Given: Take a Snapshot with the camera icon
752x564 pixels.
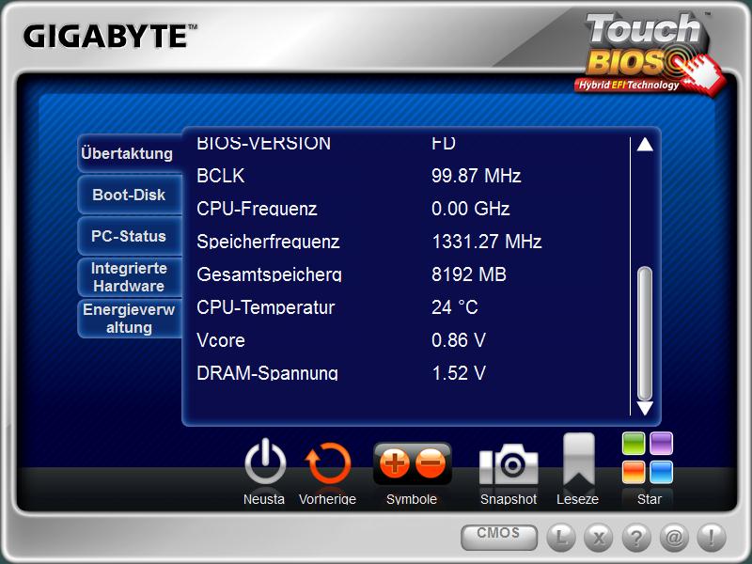Looking at the screenshot, I should (509, 464).
